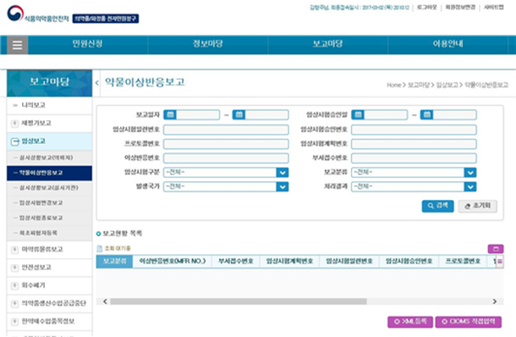Sort by the 임상시험계획번호 column header

[x=289, y=262]
